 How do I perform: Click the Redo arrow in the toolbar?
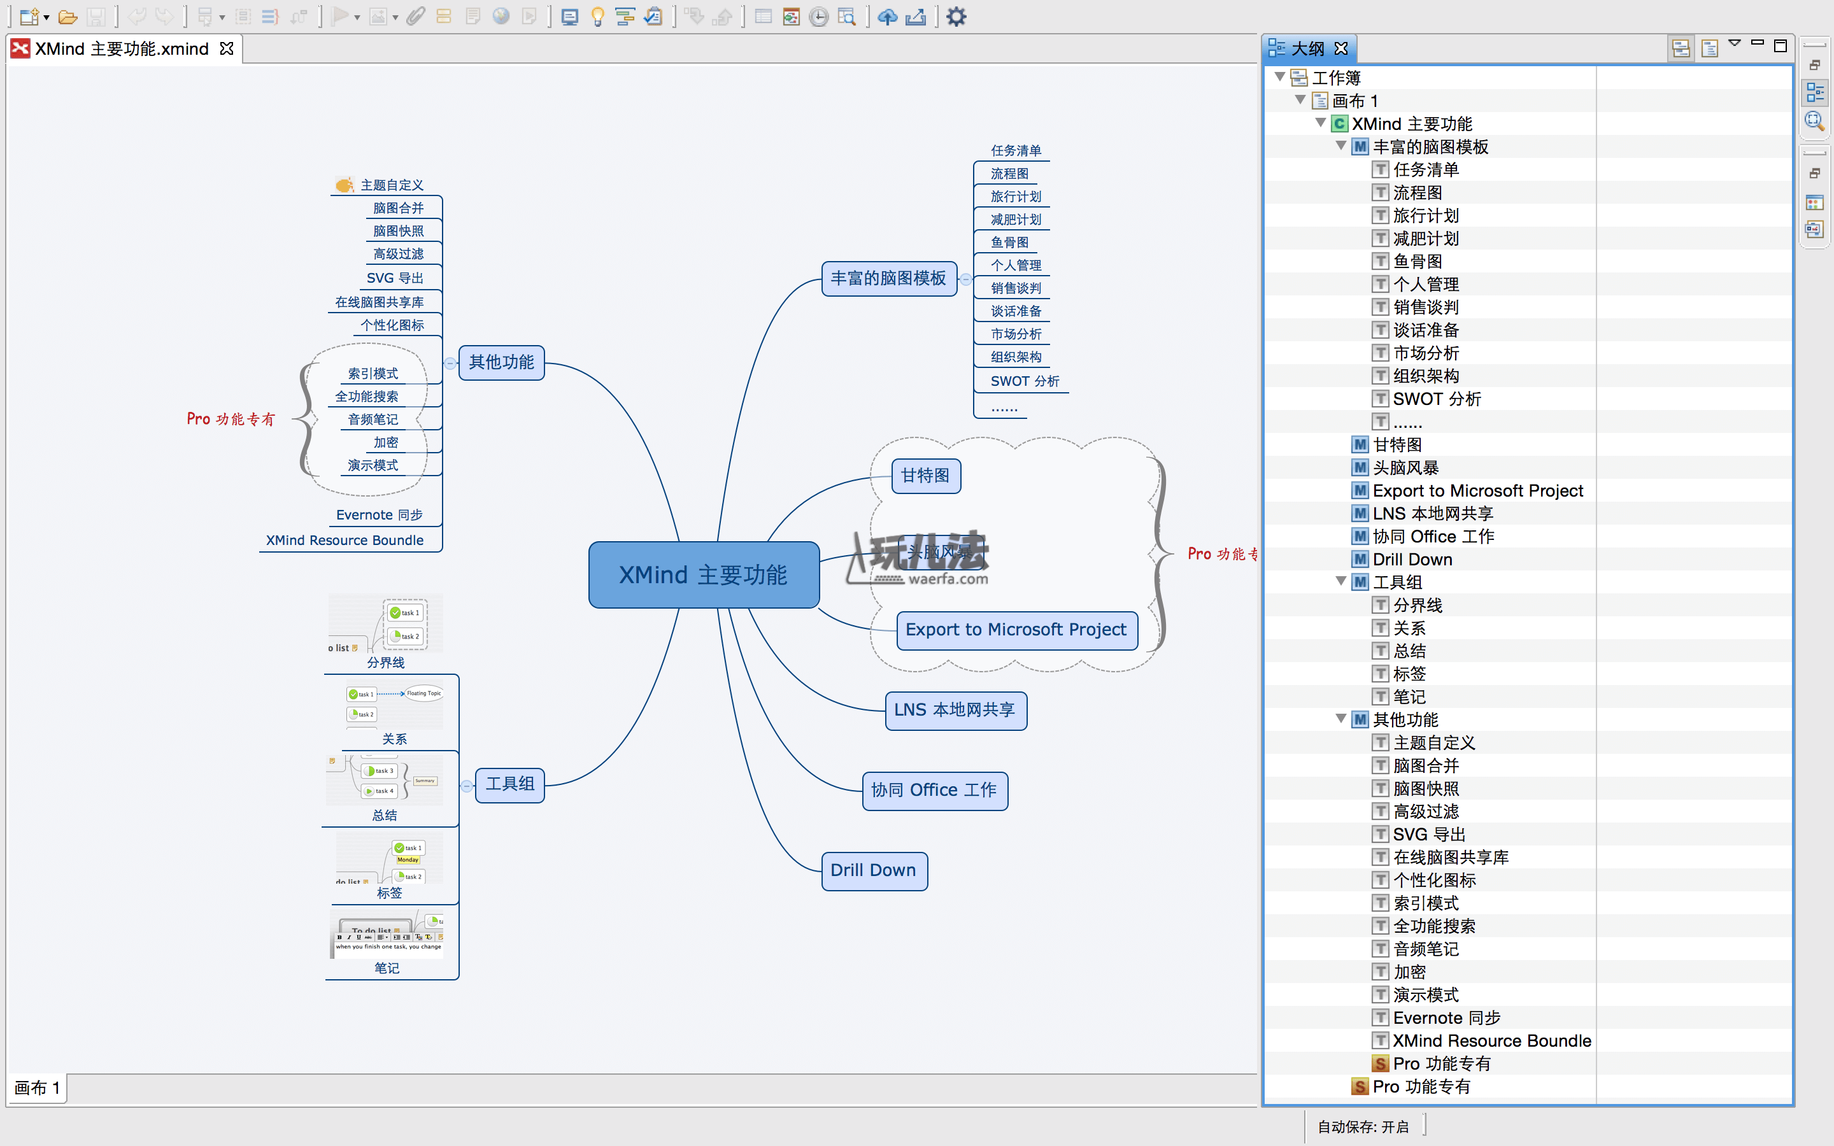pos(164,17)
